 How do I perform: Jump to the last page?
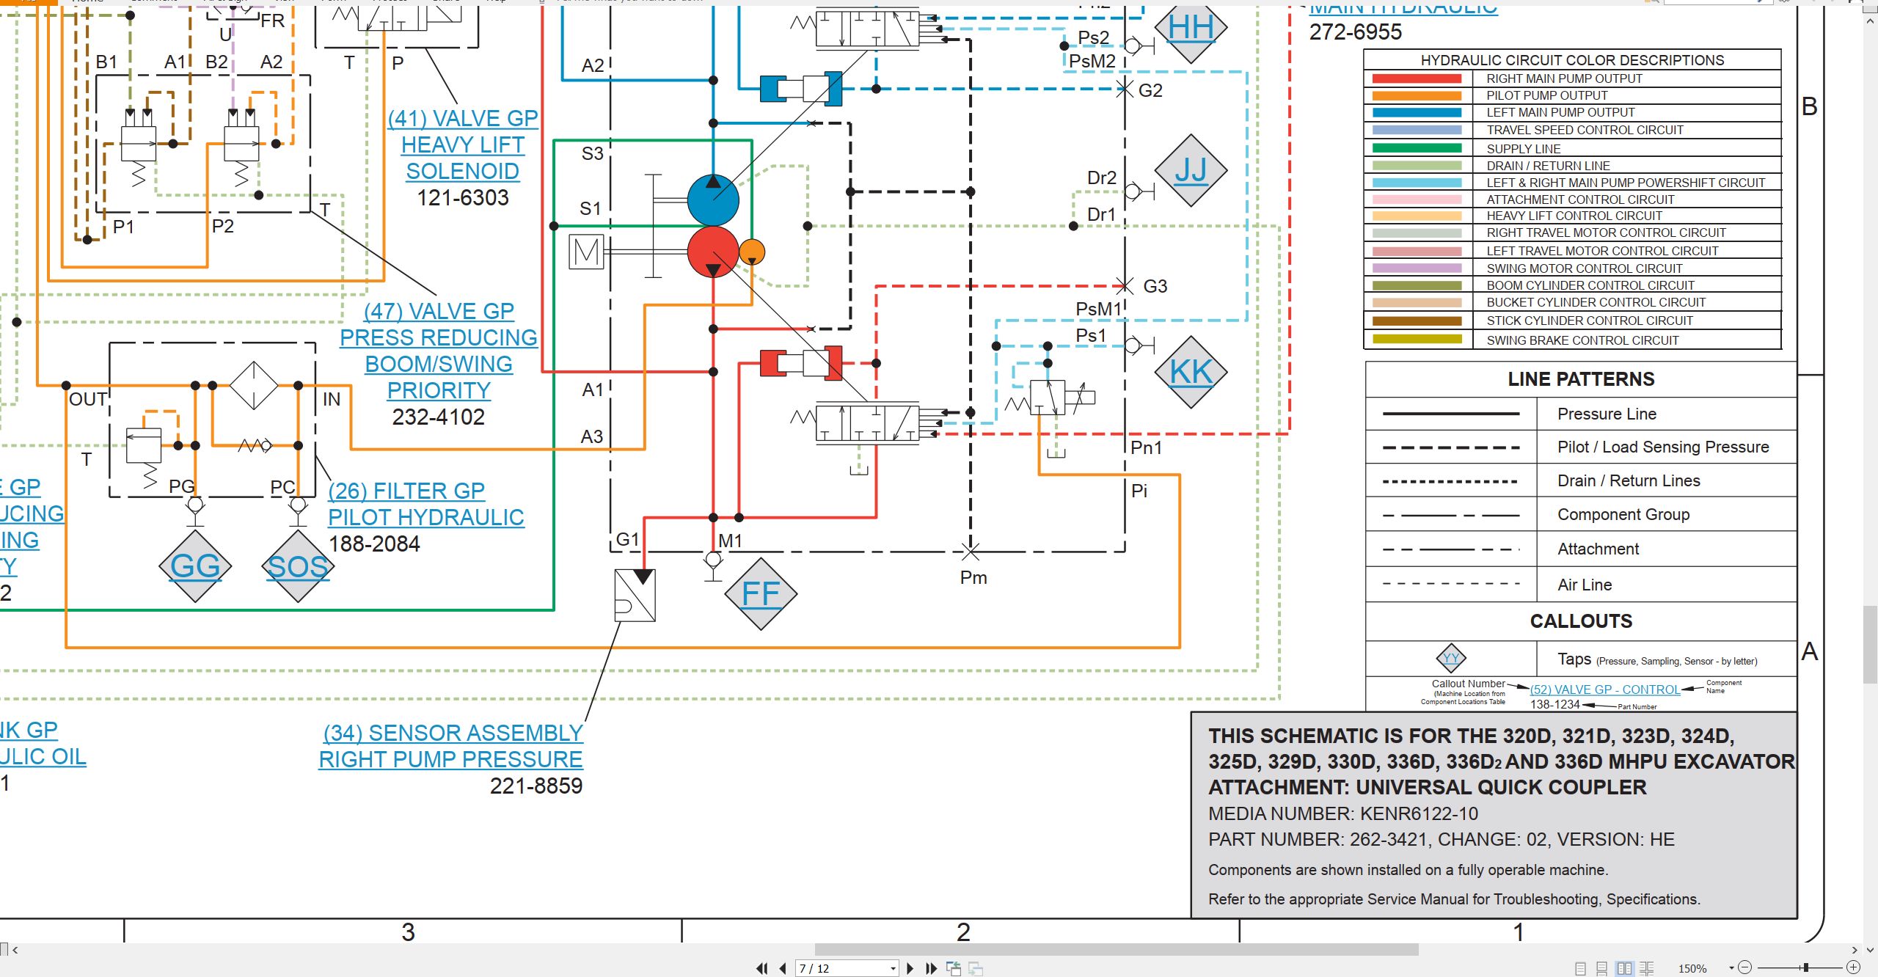[x=932, y=968]
